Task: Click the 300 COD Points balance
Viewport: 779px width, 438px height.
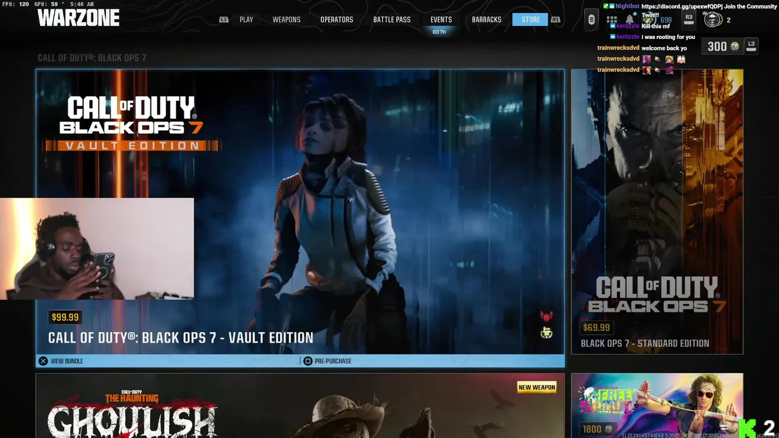Action: (x=723, y=46)
